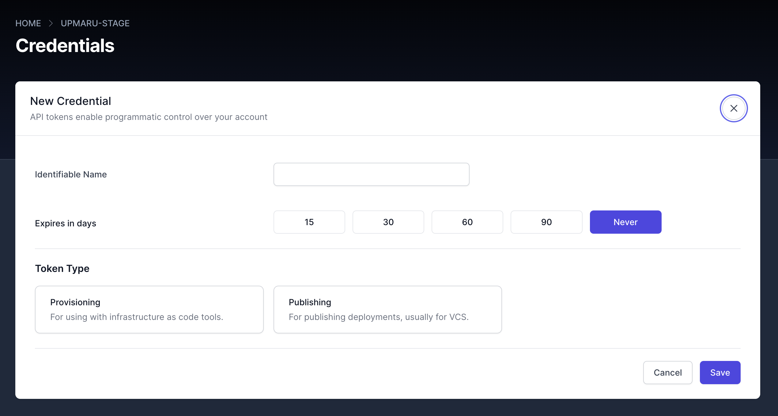Focus the Identifiable Name field
Viewport: 778px width, 416px height.
[x=371, y=174]
